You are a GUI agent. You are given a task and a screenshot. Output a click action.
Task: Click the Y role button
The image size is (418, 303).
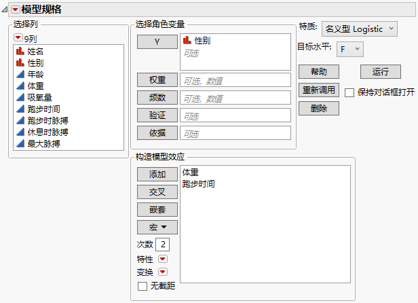pos(157,42)
